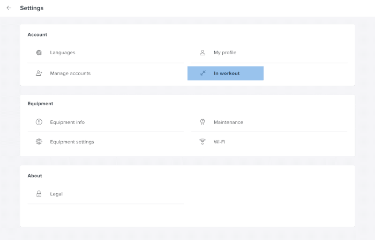375x240 pixels.
Task: Click the add-user icon for Manage accounts
Action: point(39,73)
